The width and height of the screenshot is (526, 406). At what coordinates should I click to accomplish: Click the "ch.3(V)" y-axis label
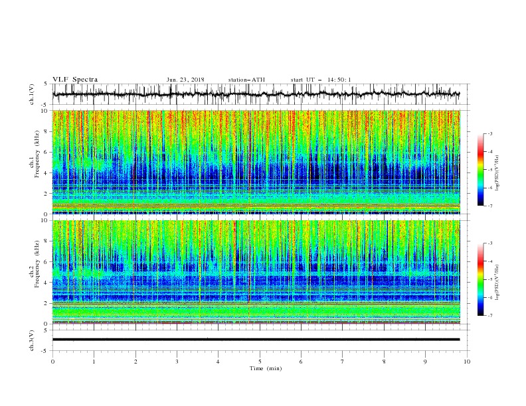coord(32,340)
